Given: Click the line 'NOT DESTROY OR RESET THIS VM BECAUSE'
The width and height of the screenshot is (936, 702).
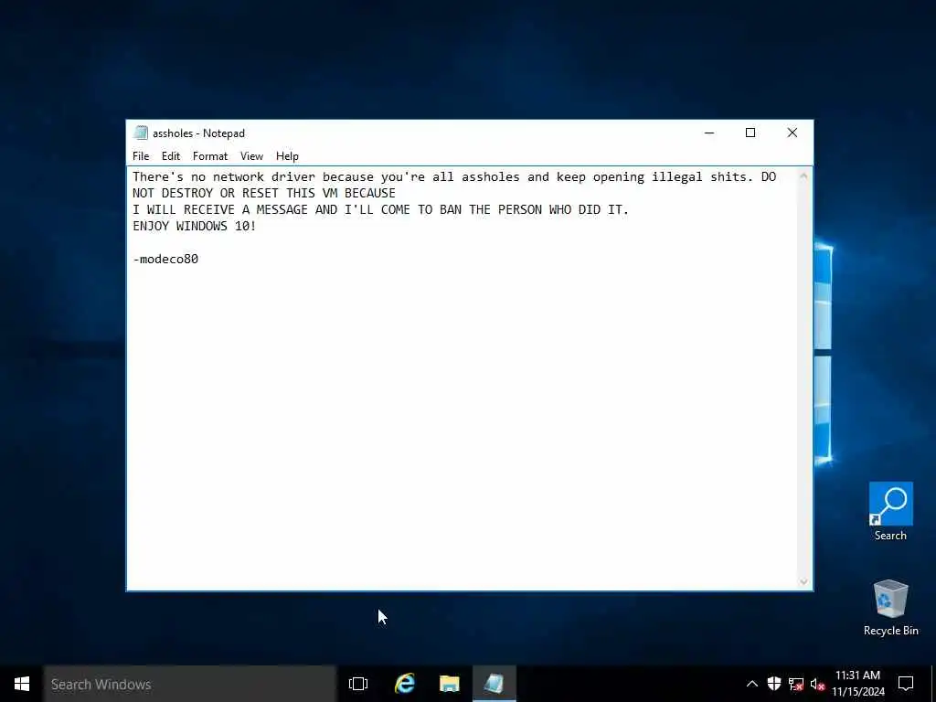Looking at the screenshot, I should 264,194.
